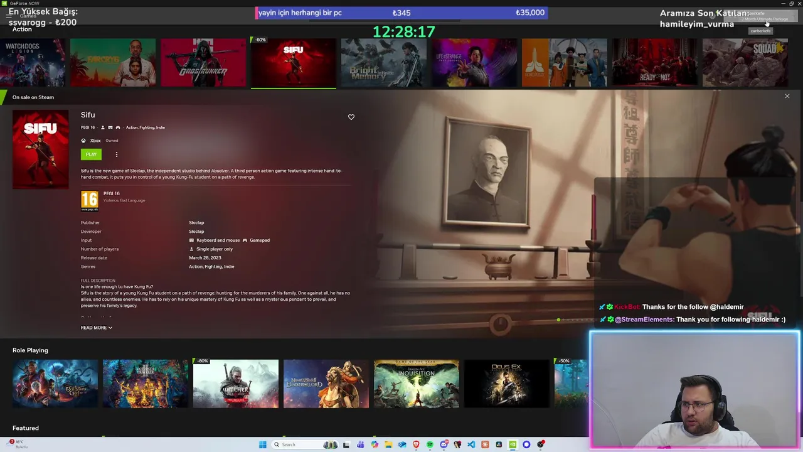Click the 'On sale on Steam' label

click(33, 97)
